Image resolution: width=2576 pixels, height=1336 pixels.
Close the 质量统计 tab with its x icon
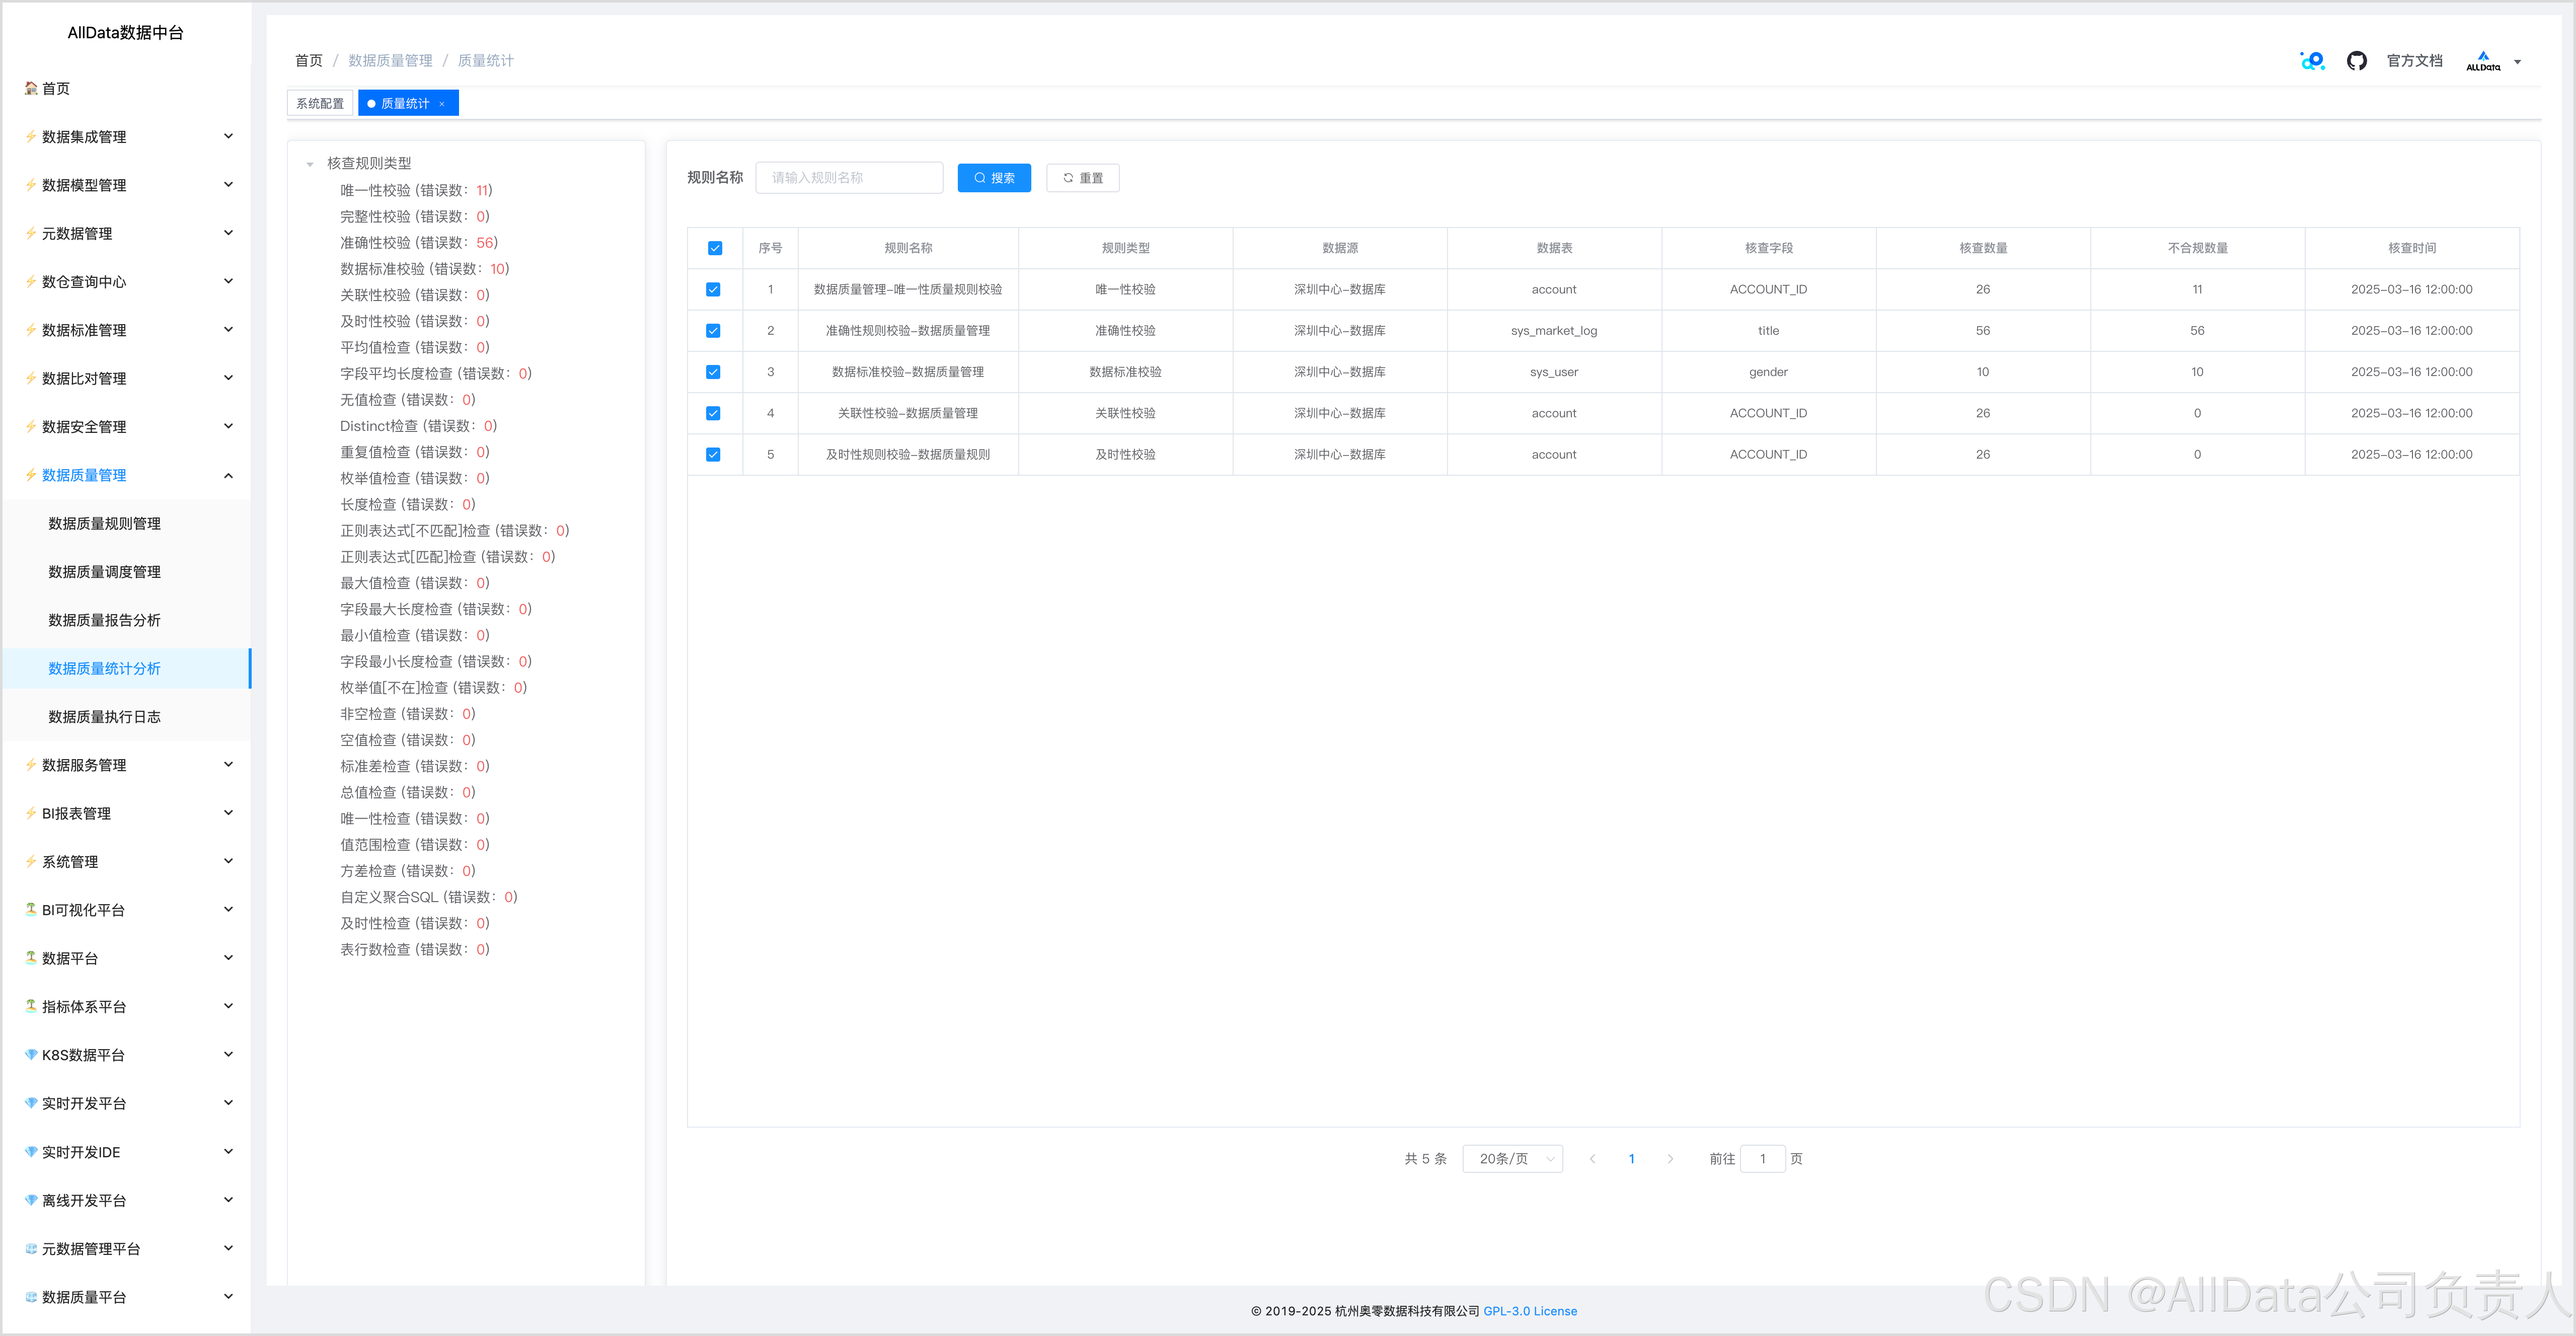(442, 104)
